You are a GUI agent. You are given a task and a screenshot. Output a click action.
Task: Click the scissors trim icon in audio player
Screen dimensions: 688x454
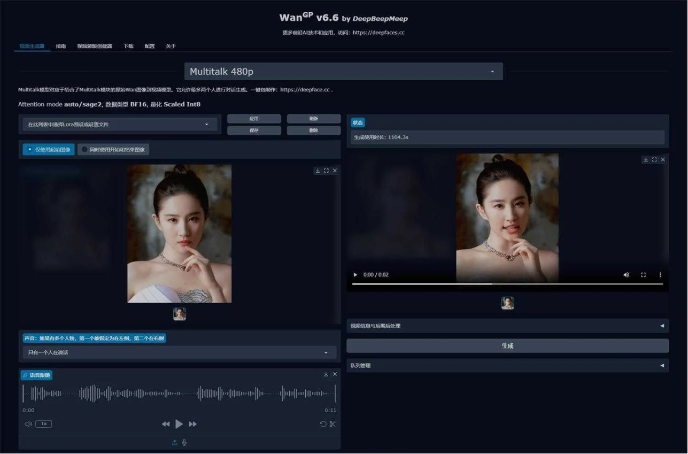point(333,424)
